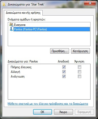The width and height of the screenshot is (98, 119).
Task: Click the Κατάργηση button
Action: [x=80, y=51]
